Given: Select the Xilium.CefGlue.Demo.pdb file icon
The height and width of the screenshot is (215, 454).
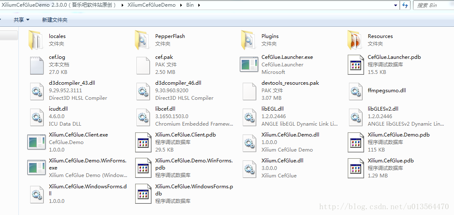Looking at the screenshot, I should [x=356, y=142].
